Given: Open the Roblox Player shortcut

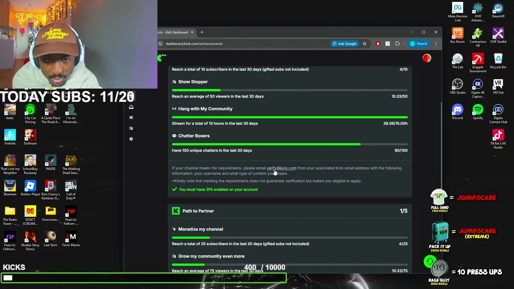Looking at the screenshot, I should pyautogui.click(x=30, y=188).
